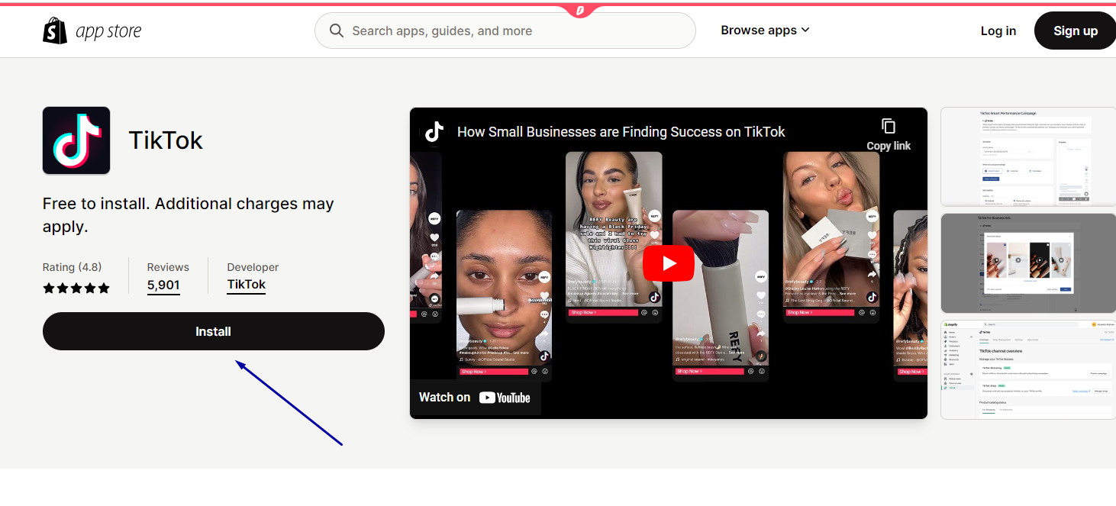Click the Shopify app store logo
This screenshot has height=506, width=1116.
click(x=92, y=31)
